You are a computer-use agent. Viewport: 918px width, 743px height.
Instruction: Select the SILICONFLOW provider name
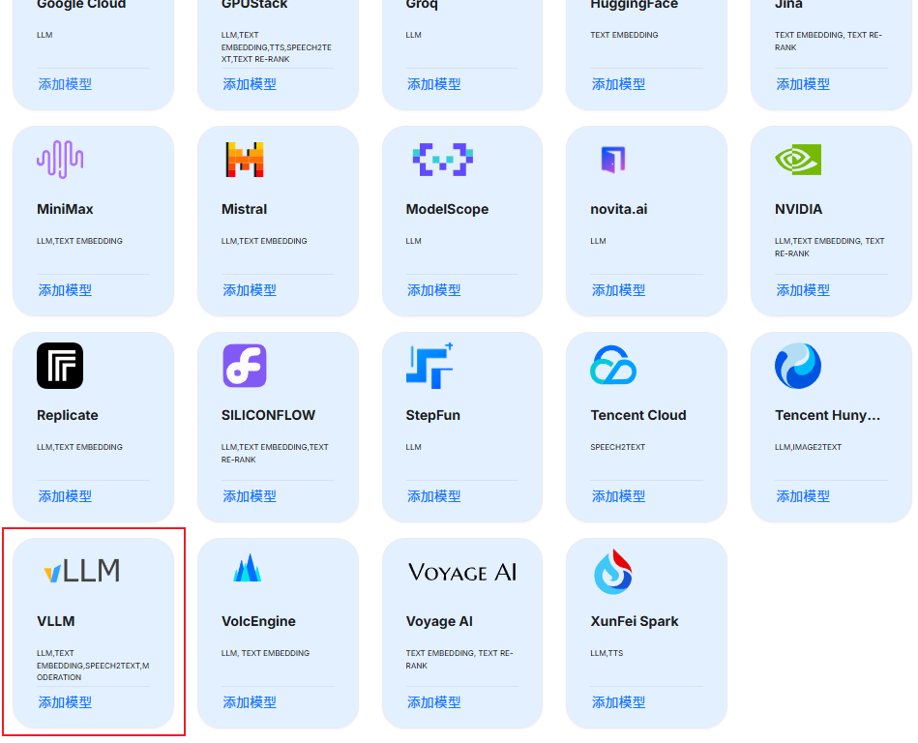point(268,415)
